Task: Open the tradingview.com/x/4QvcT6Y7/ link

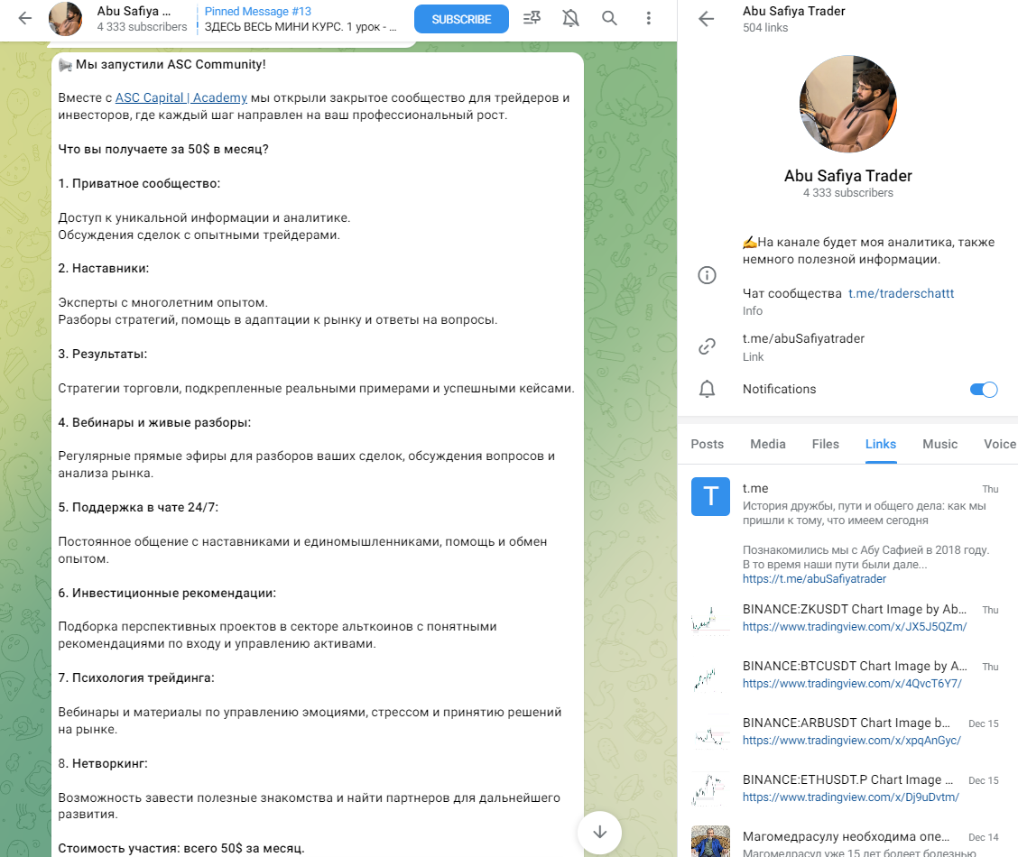Action: pyautogui.click(x=852, y=684)
